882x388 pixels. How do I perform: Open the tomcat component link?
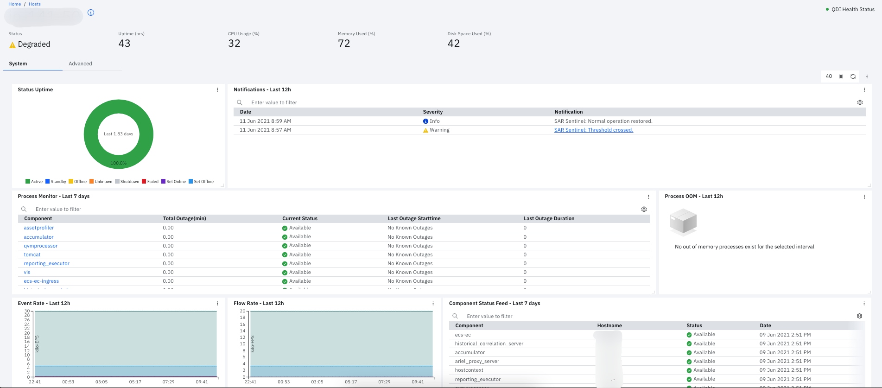(x=32, y=254)
